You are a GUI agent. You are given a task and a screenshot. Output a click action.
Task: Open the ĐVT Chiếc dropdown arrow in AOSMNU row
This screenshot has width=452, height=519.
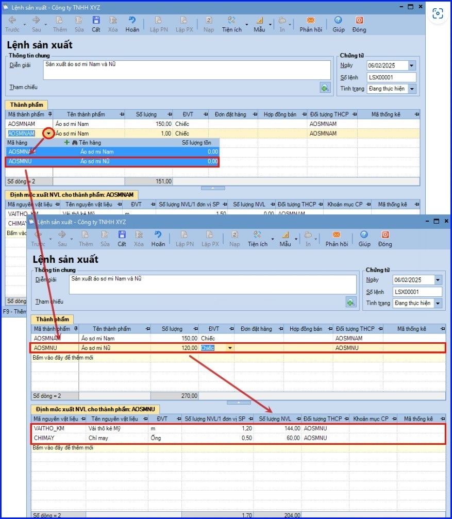(229, 348)
